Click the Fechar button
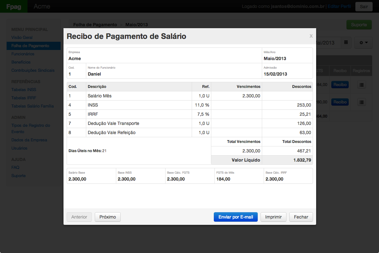379x253 pixels. click(x=301, y=217)
